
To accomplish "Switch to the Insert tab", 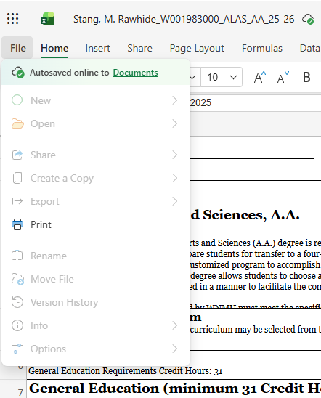I will (98, 48).
